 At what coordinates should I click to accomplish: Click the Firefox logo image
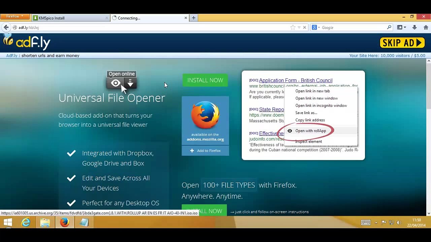(x=205, y=115)
